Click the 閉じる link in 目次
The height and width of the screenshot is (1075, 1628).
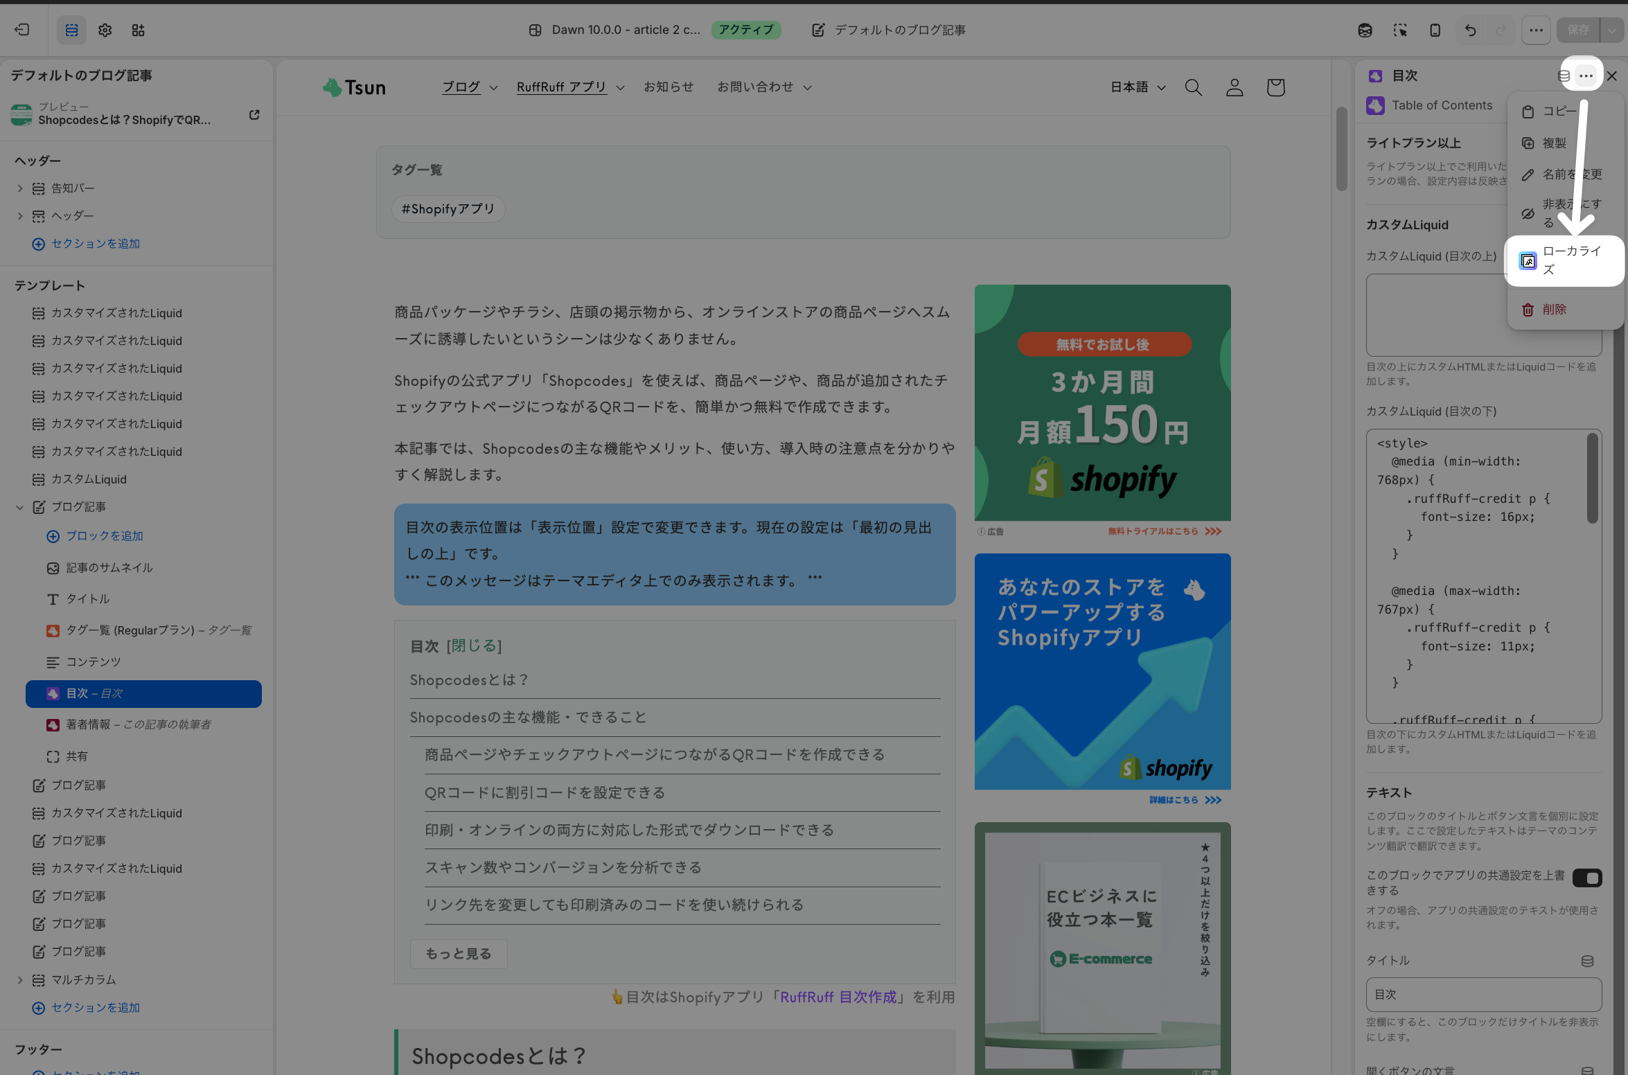474,646
